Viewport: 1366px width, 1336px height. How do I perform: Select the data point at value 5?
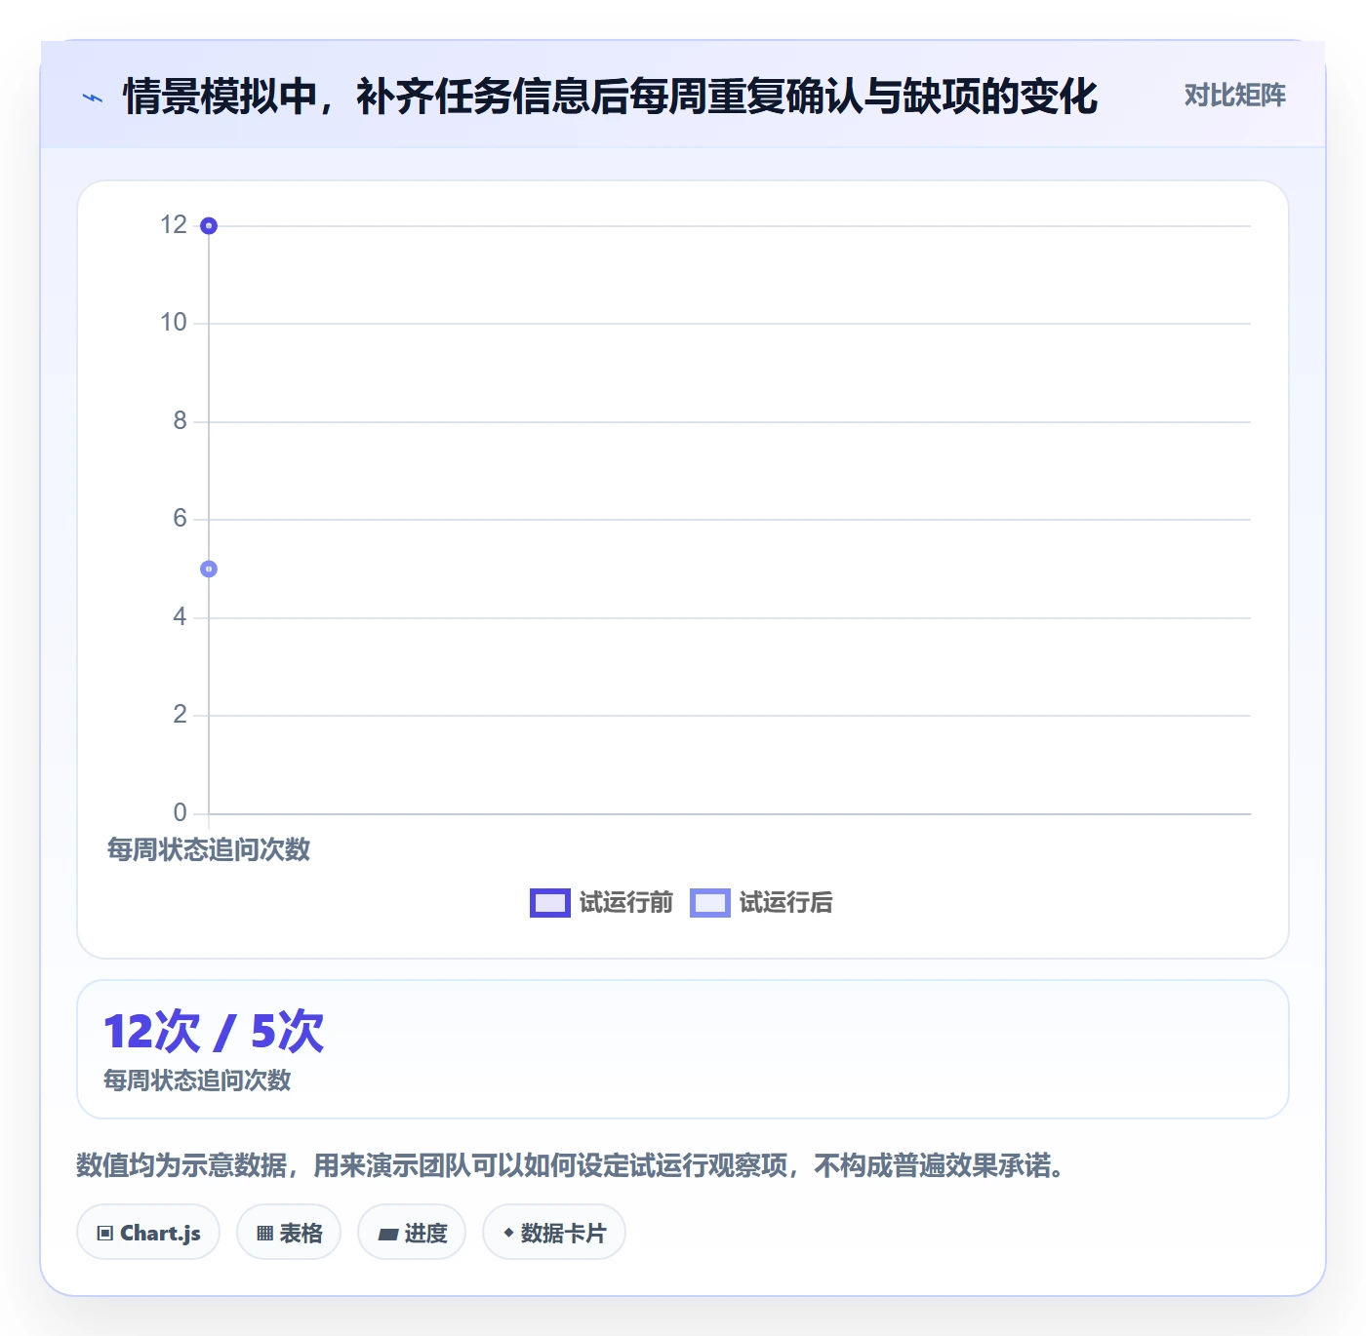point(209,570)
